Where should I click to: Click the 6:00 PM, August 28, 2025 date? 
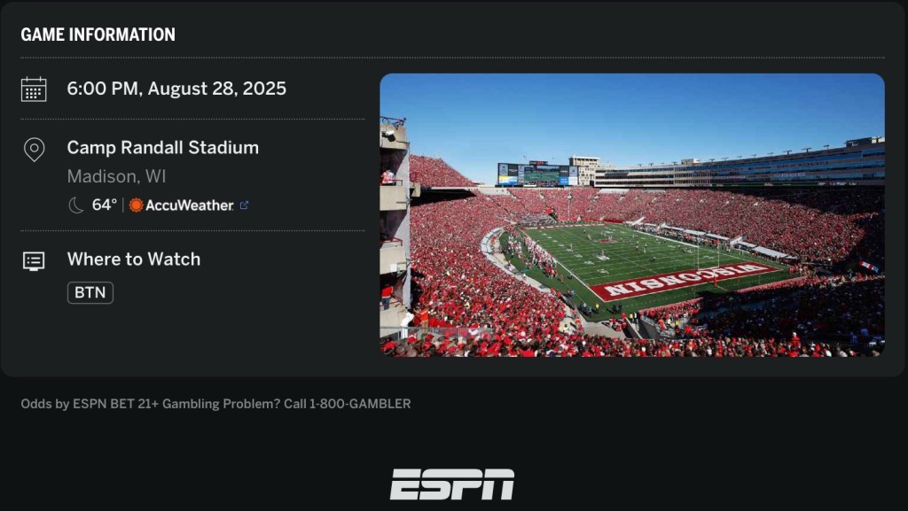[176, 89]
